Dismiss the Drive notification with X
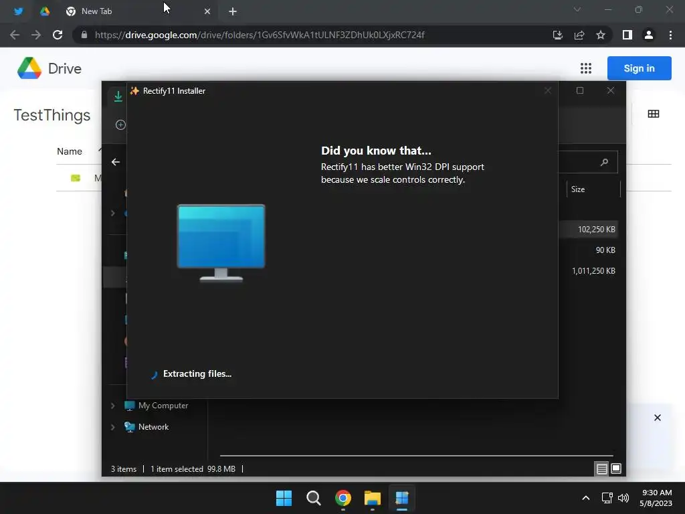Screen dimensions: 685x514 tap(658, 418)
